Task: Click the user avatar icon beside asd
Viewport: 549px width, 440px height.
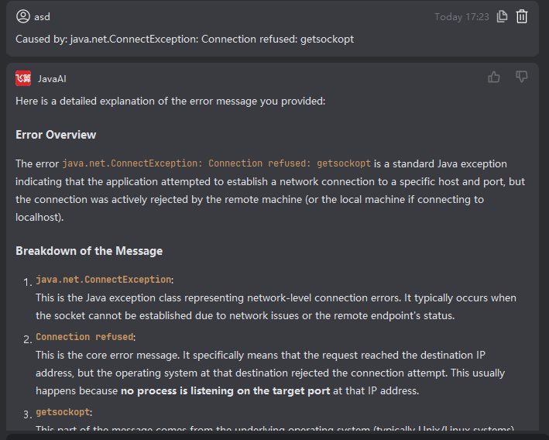Action: pos(22,16)
